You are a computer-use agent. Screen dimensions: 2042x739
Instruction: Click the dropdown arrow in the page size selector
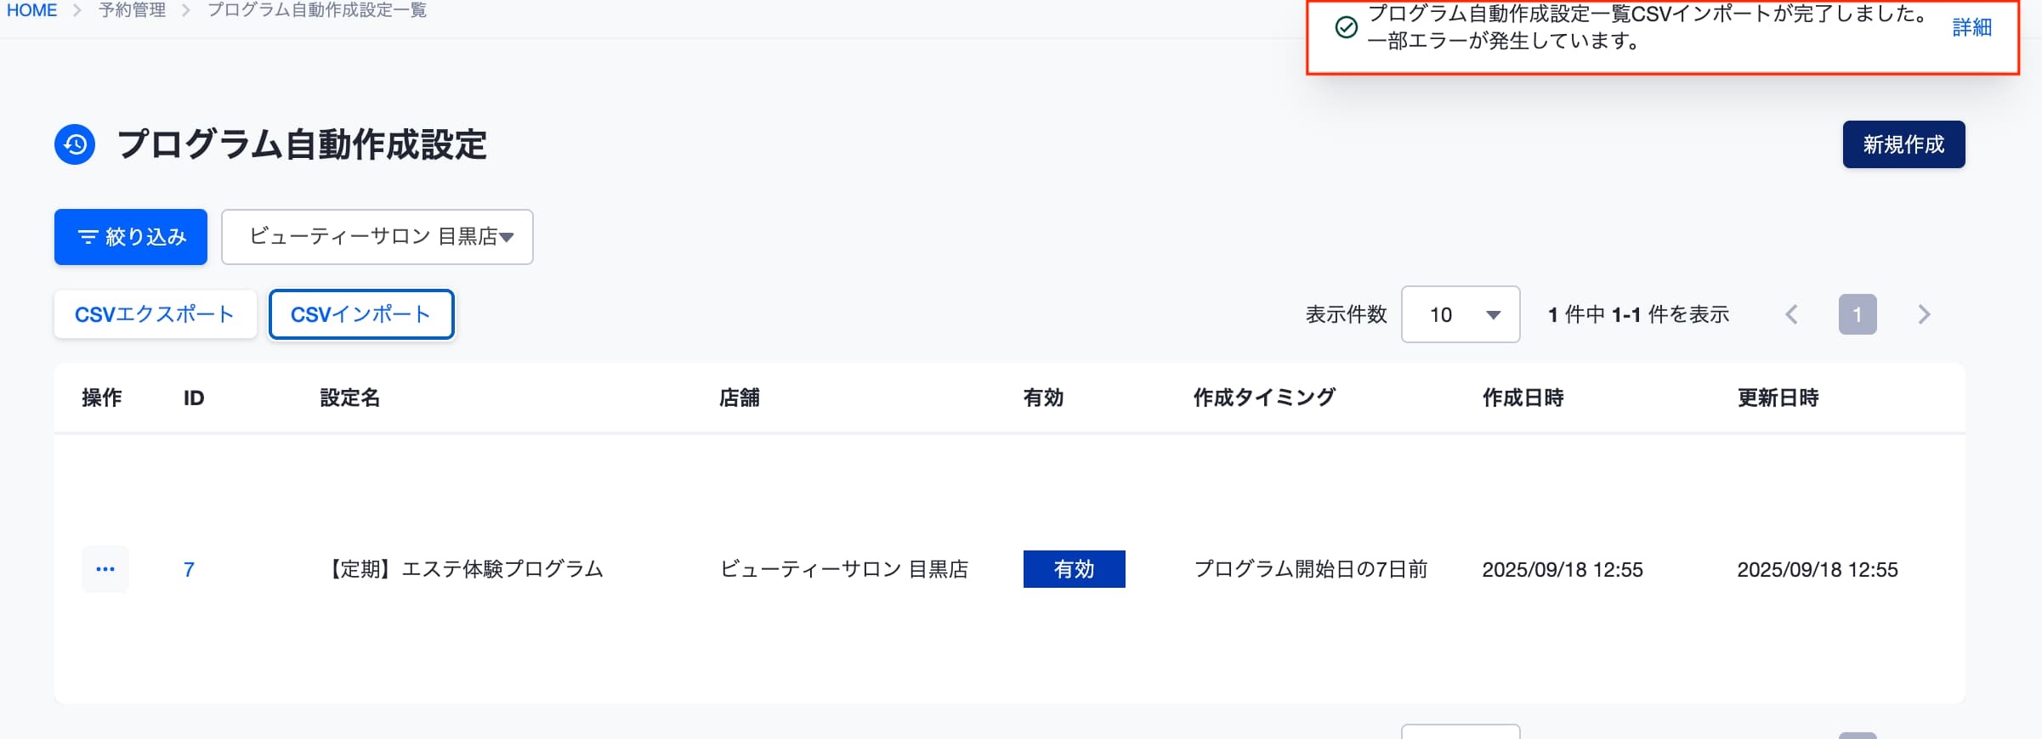[1493, 315]
